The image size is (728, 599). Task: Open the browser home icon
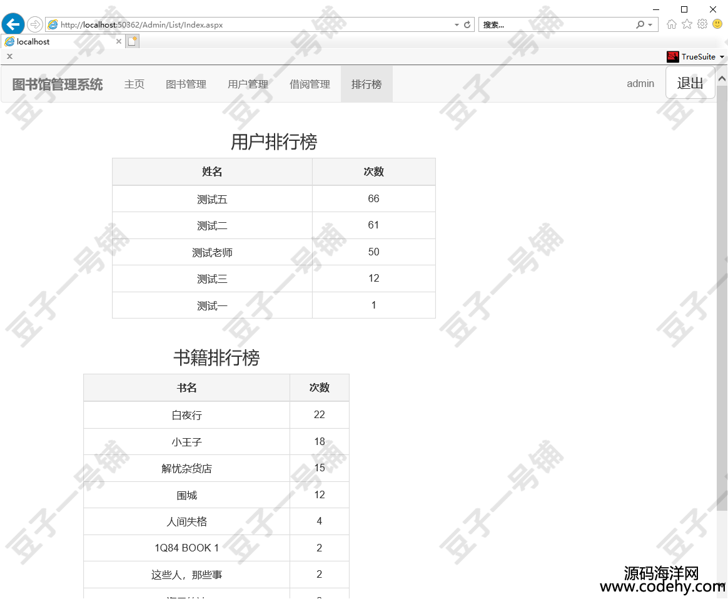click(x=672, y=24)
